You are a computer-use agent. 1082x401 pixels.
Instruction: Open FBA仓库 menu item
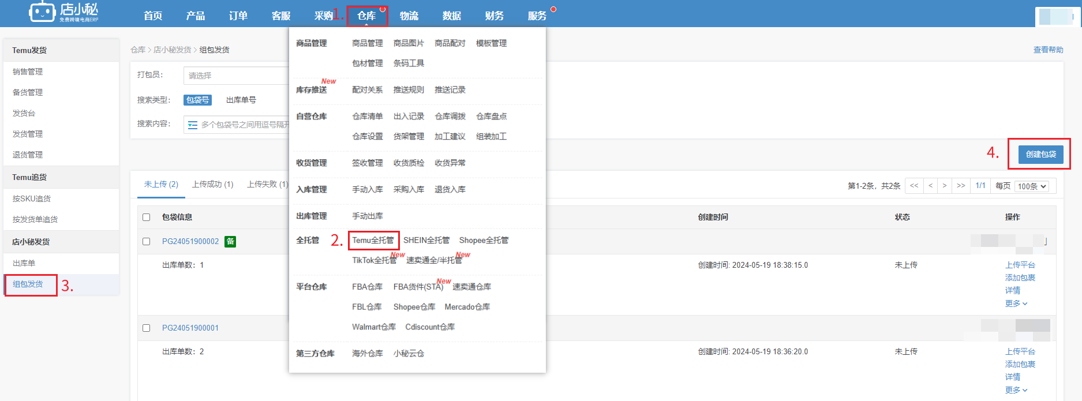coord(368,287)
